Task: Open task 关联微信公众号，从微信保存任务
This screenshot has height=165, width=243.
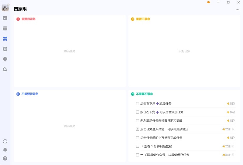Action: tap(165, 155)
